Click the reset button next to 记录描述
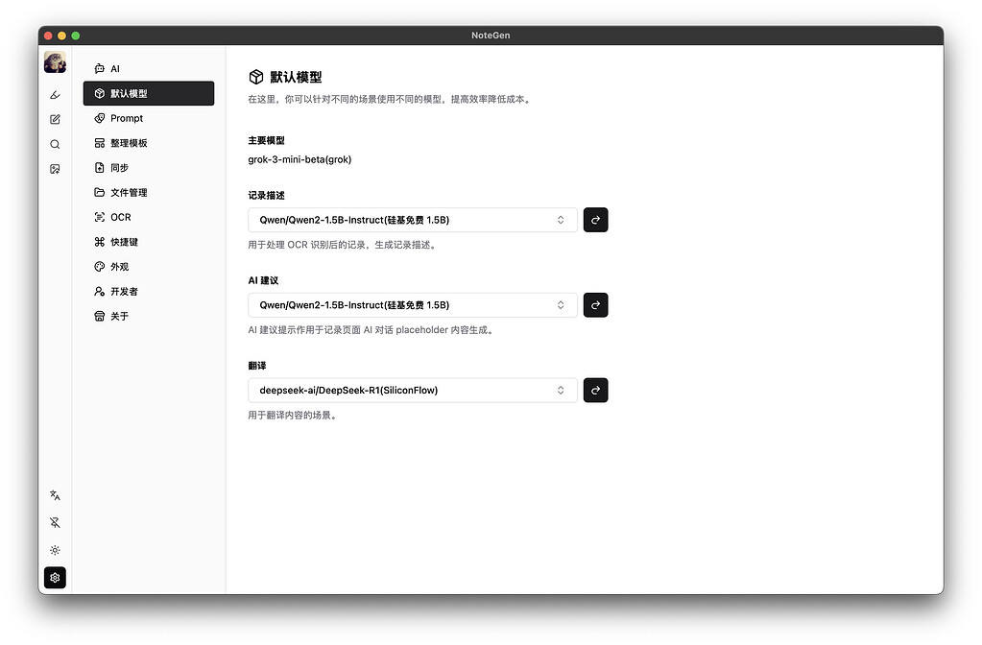This screenshot has width=982, height=645. point(595,220)
